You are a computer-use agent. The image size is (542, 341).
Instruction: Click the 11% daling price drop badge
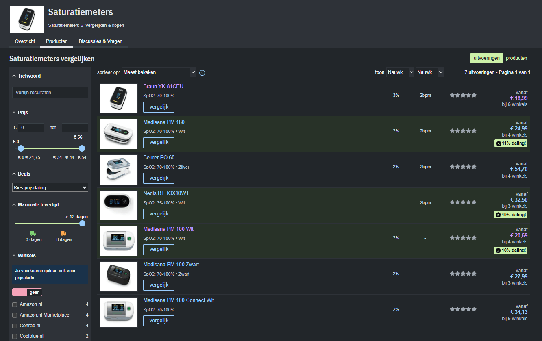511,143
